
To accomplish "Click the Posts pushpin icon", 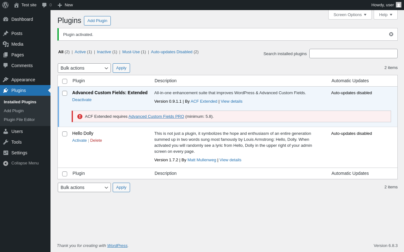I will tap(6, 33).
